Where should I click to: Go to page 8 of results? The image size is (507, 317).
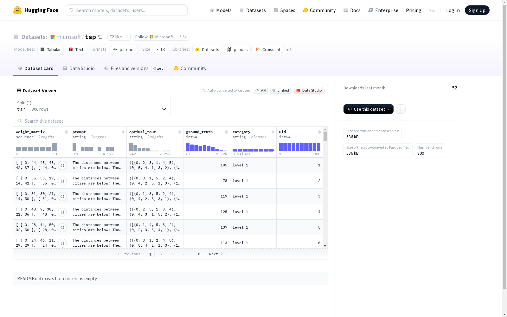click(199, 254)
